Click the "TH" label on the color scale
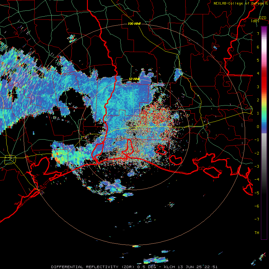 pos(257,233)
